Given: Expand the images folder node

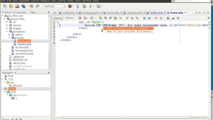Looking at the screenshot, I should [x=7, y=28].
